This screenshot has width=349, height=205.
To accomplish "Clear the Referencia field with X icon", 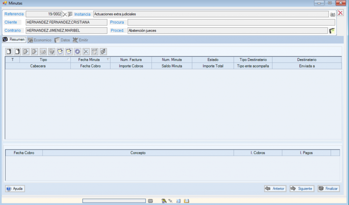I will click(x=65, y=14).
